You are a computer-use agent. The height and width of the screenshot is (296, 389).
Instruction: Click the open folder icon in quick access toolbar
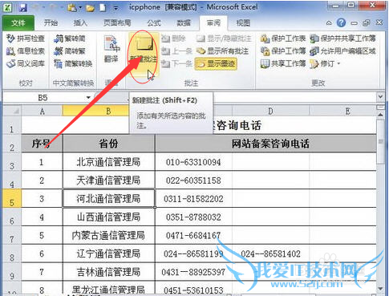[90, 8]
